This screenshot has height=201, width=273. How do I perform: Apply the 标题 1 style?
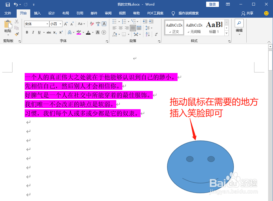(x=214, y=27)
